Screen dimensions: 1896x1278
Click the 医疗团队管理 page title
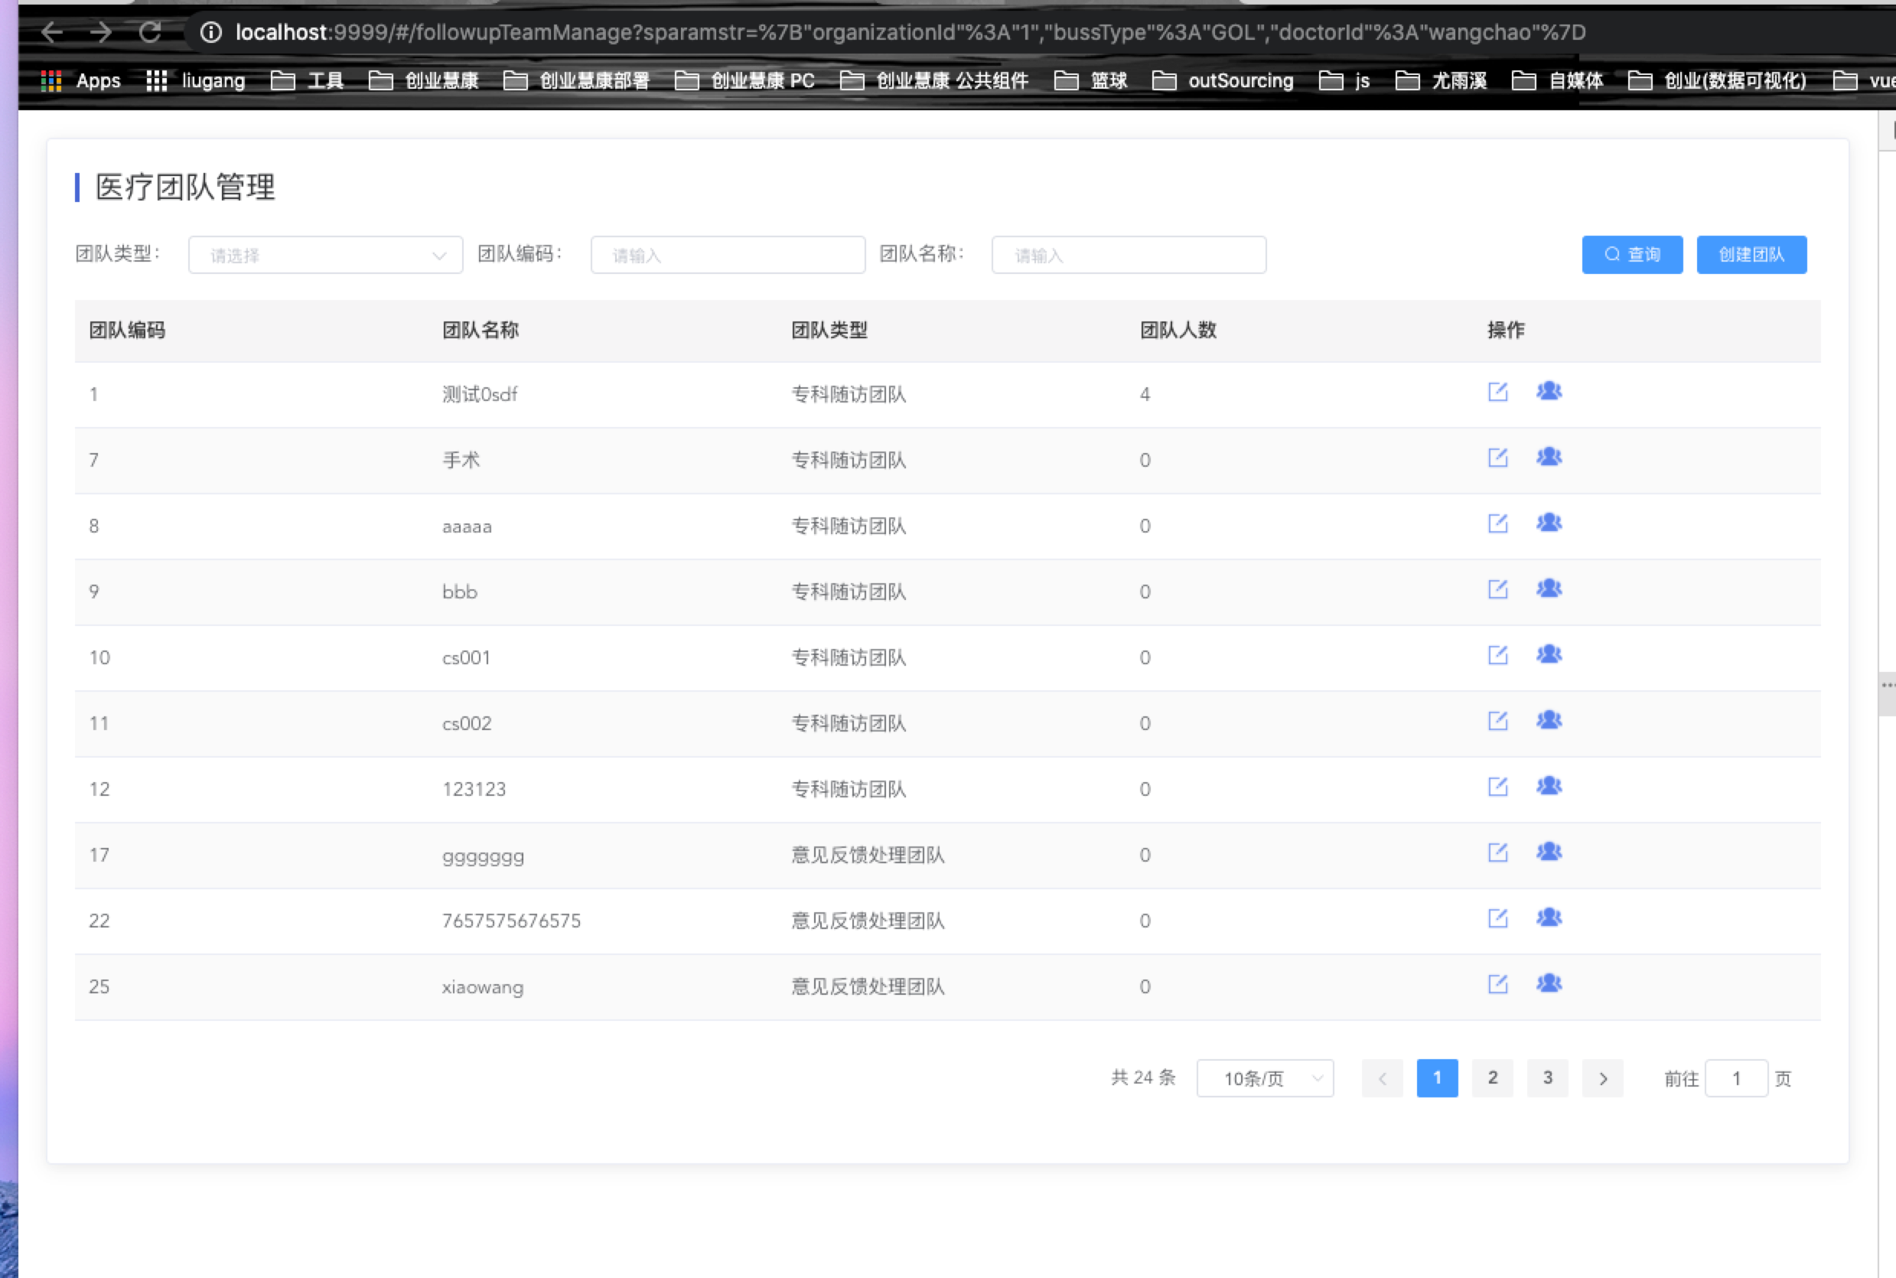(x=186, y=187)
